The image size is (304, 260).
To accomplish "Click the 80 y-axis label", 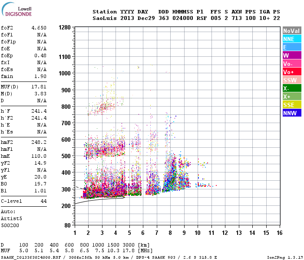I will pyautogui.click(x=67, y=225).
